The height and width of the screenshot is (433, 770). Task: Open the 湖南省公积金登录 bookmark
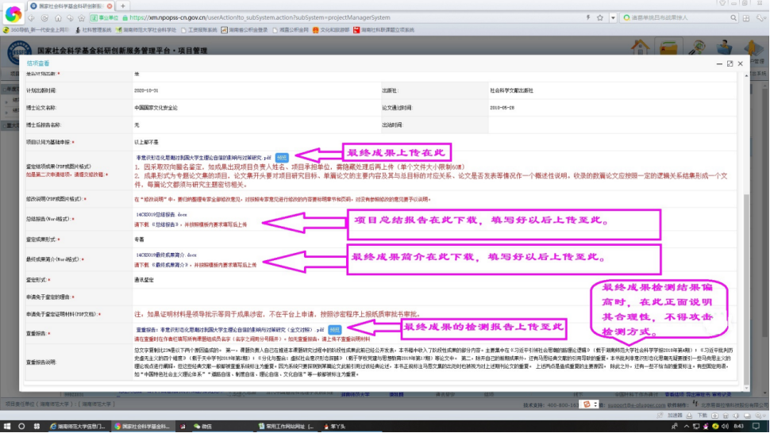click(x=244, y=30)
